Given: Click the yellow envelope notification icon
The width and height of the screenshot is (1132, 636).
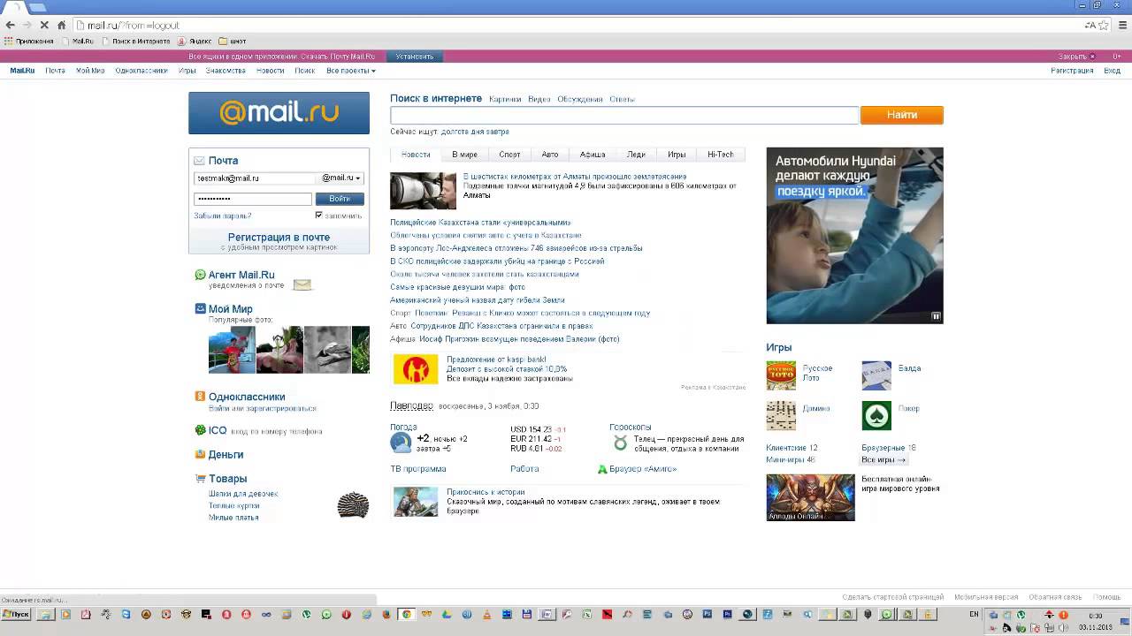Looking at the screenshot, I should click(x=302, y=284).
